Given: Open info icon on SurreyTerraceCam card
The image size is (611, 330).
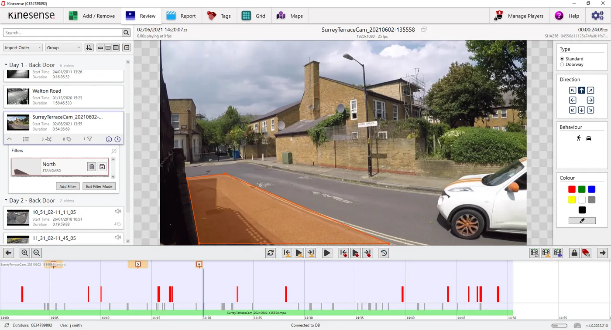Looking at the screenshot, I should coord(109,139).
